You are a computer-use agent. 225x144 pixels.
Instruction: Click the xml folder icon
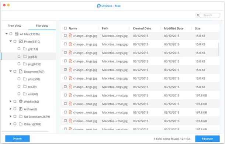click(x=25, y=94)
